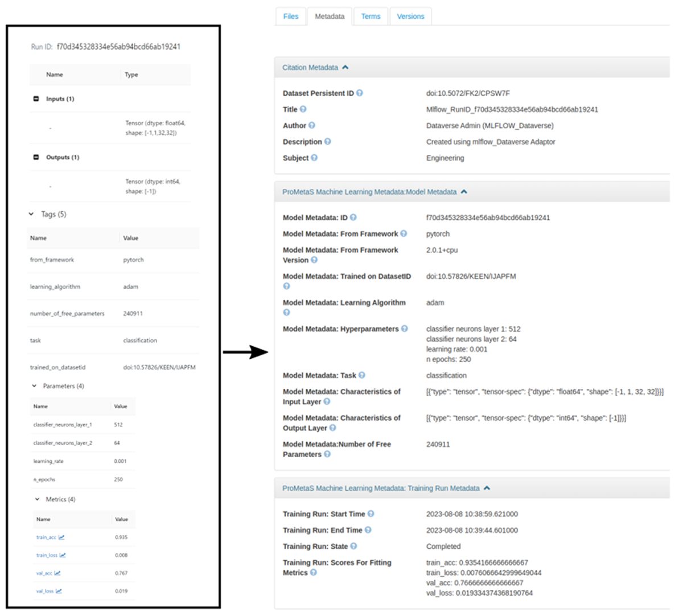
Task: Click the Type column header in schema table
Action: pos(131,75)
